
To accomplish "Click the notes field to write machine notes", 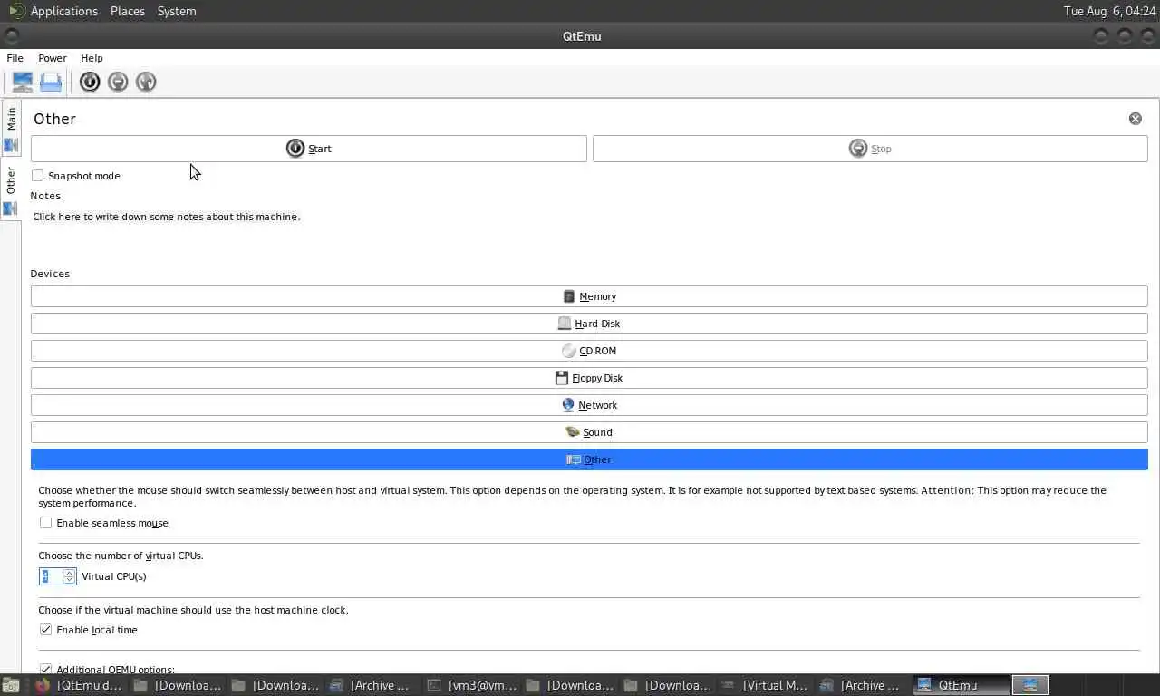I will click(589, 233).
